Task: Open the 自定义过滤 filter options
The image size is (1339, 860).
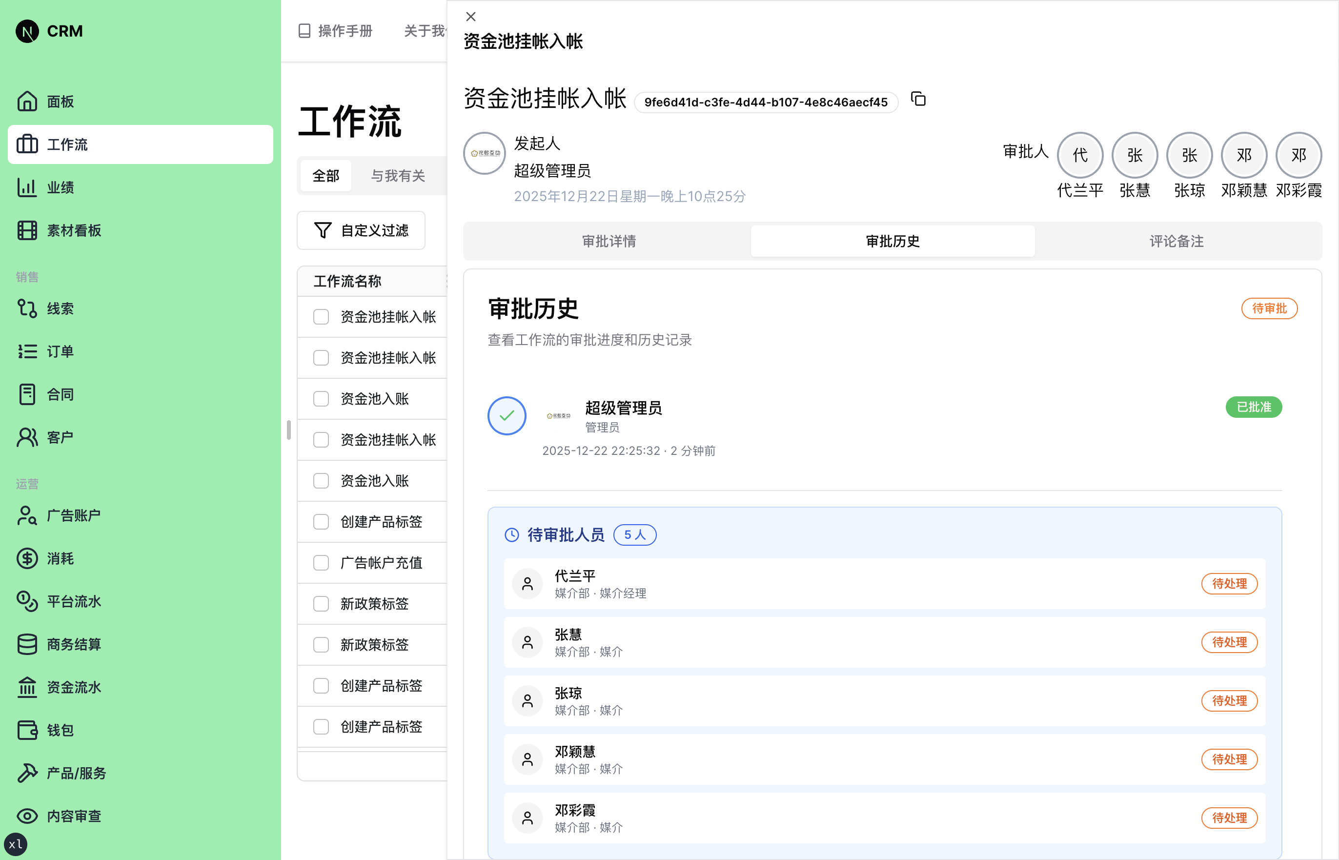Action: 361,230
